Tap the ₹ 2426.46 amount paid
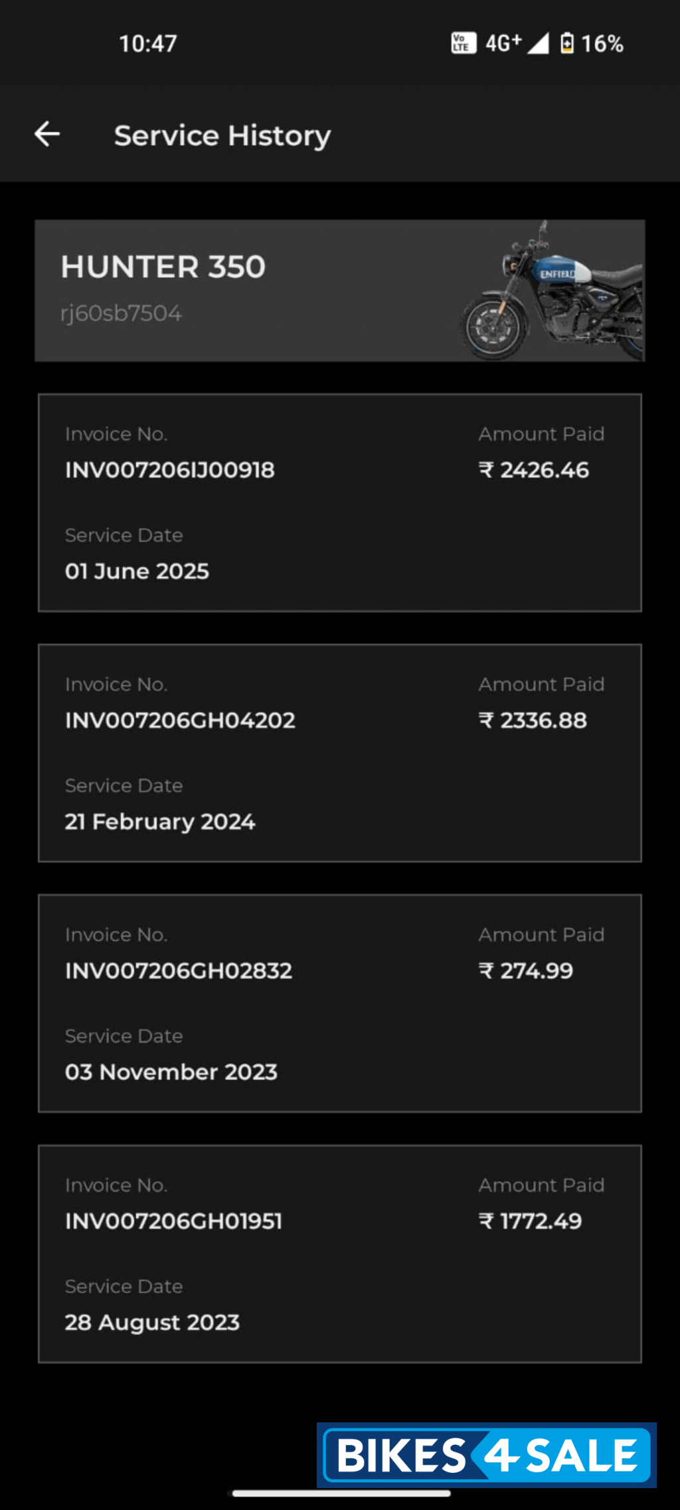 [x=534, y=470]
